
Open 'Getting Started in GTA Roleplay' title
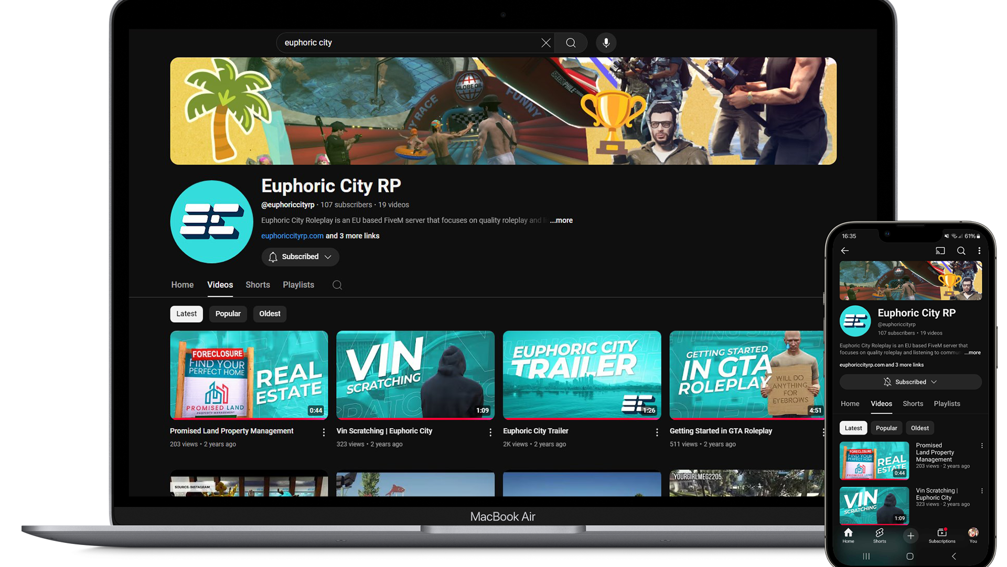721,431
